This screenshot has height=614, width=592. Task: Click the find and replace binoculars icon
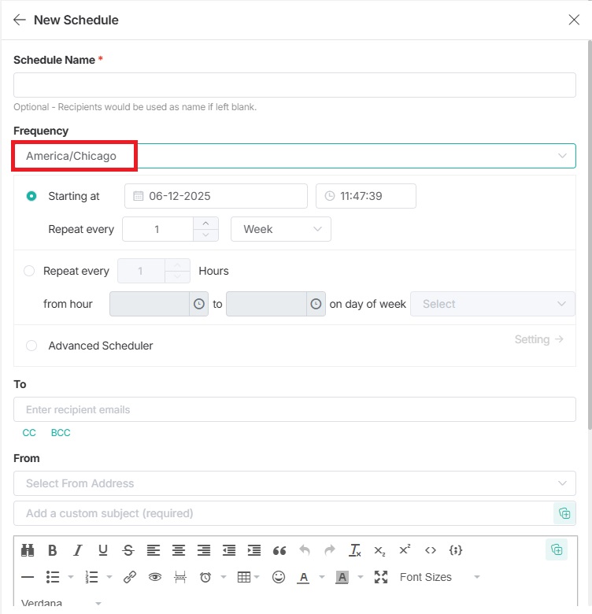[x=28, y=550]
